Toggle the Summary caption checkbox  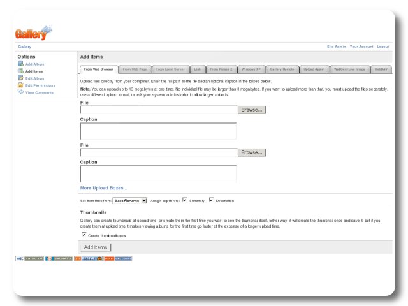click(x=184, y=200)
